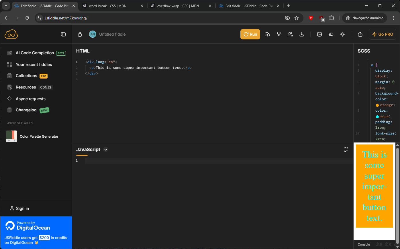This screenshot has height=249, width=400.
Task: Open Chrome three-dot menu
Action: (x=393, y=18)
